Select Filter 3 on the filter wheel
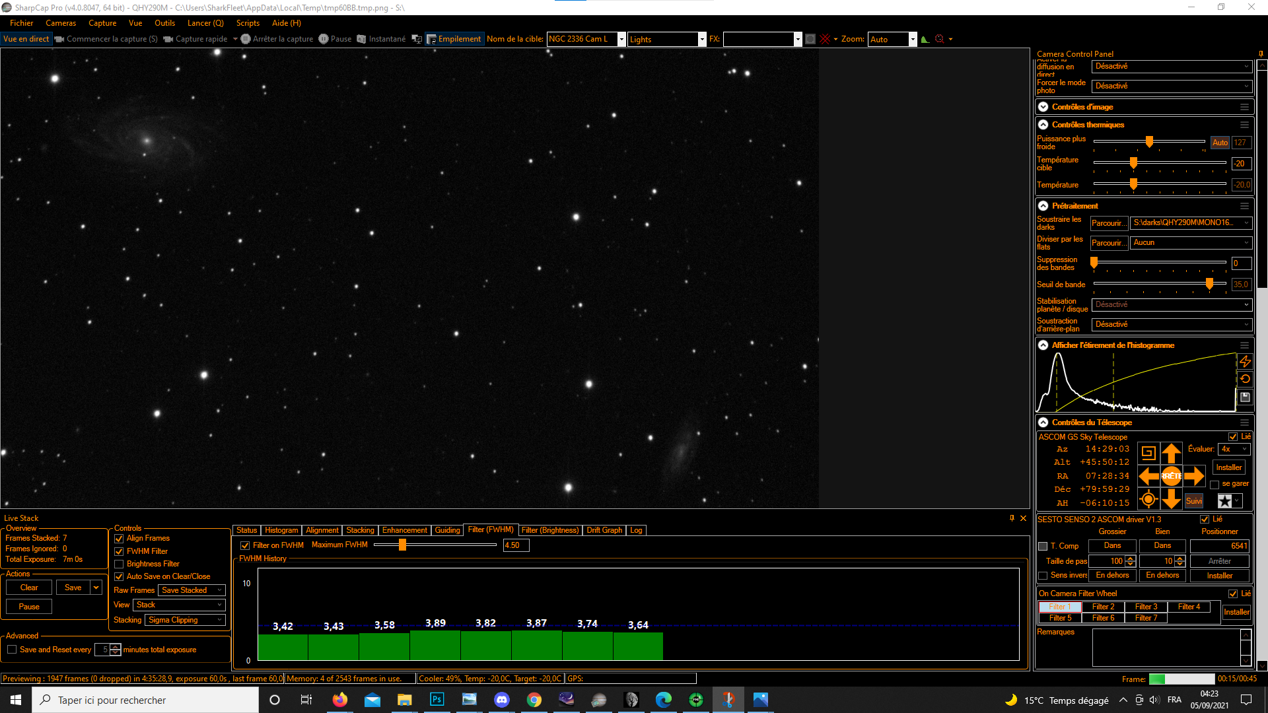1268x713 pixels. [x=1146, y=607]
